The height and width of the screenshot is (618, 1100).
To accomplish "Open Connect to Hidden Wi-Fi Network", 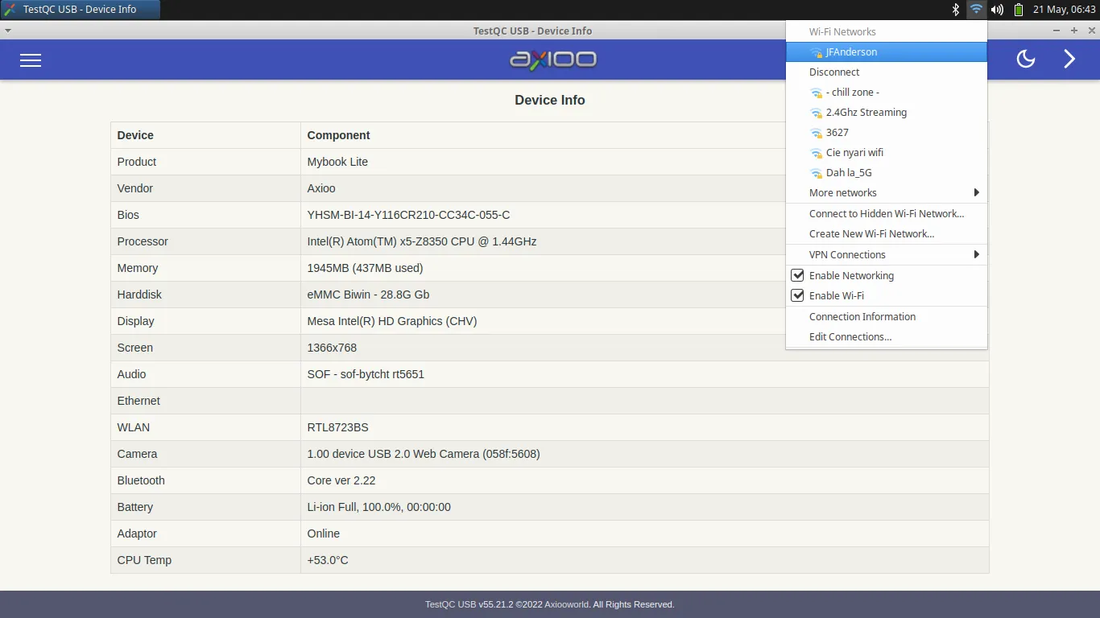I will coord(886,214).
